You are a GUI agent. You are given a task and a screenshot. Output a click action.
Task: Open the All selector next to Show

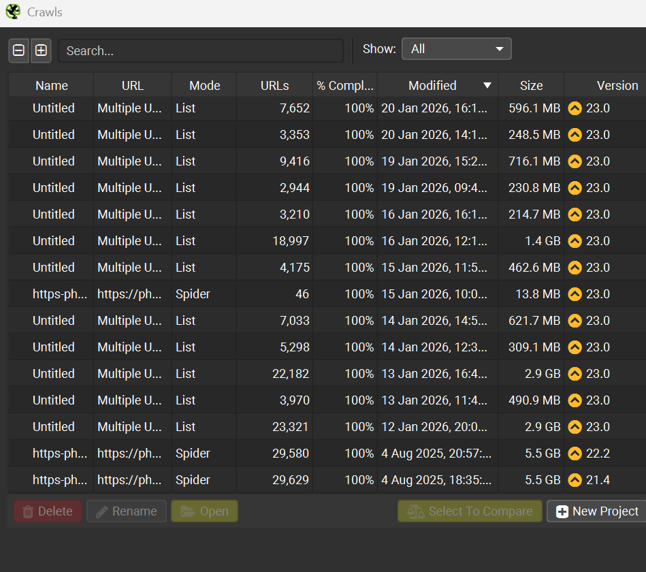[x=456, y=48]
